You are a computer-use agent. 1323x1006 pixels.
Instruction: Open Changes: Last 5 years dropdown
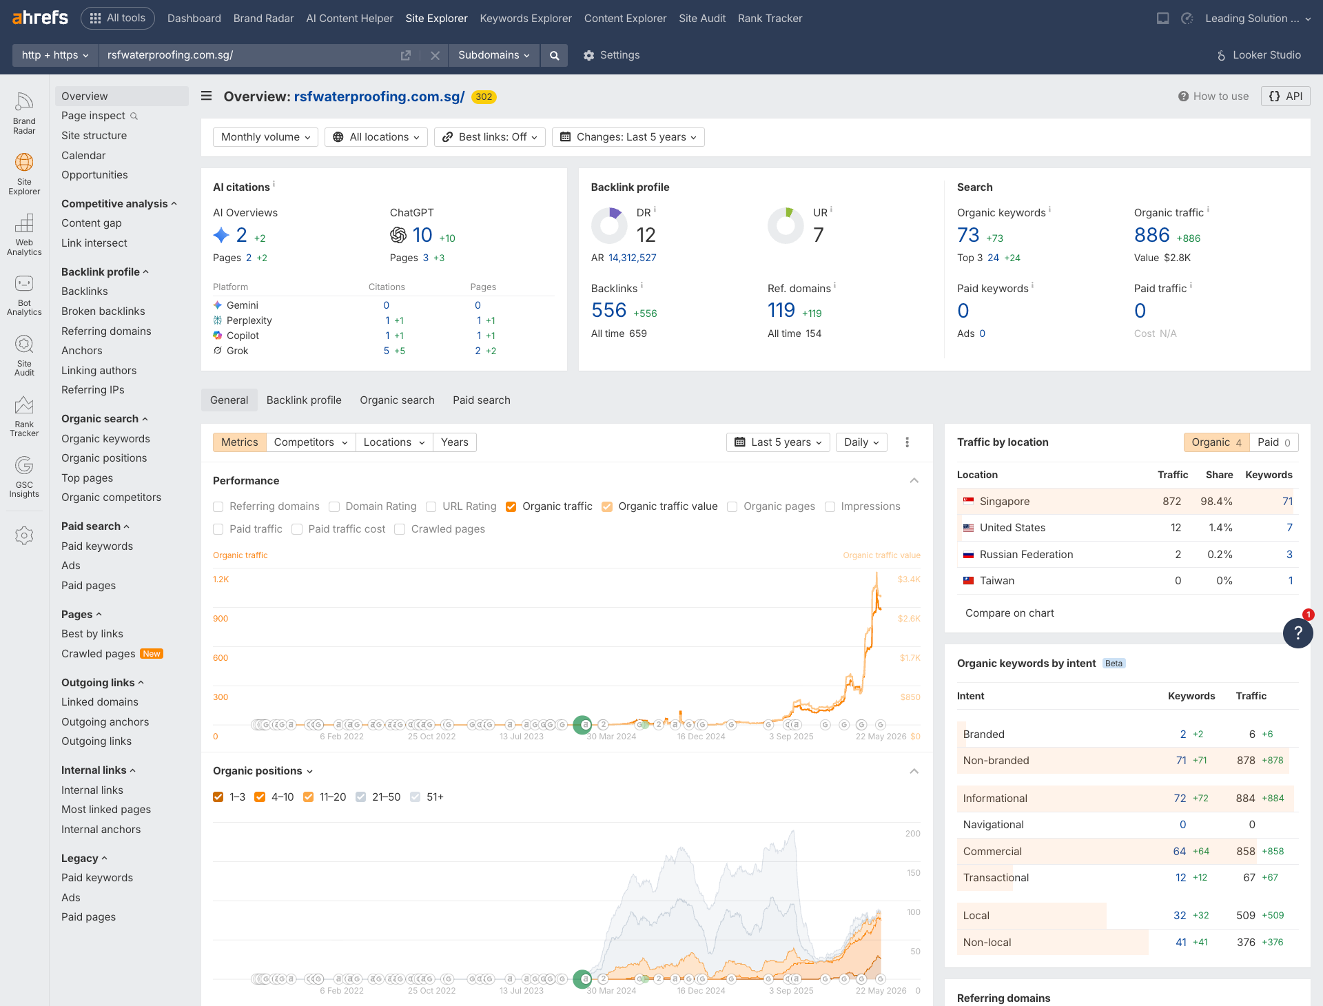pyautogui.click(x=628, y=137)
